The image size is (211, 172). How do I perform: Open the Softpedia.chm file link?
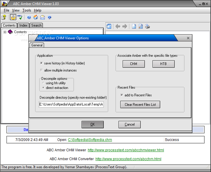pos(90,140)
